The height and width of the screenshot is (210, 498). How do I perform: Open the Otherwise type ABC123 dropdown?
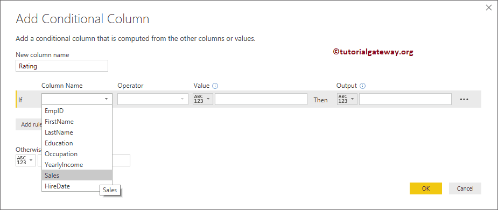pos(25,160)
